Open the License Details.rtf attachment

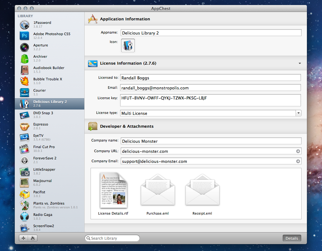pyautogui.click(x=113, y=194)
